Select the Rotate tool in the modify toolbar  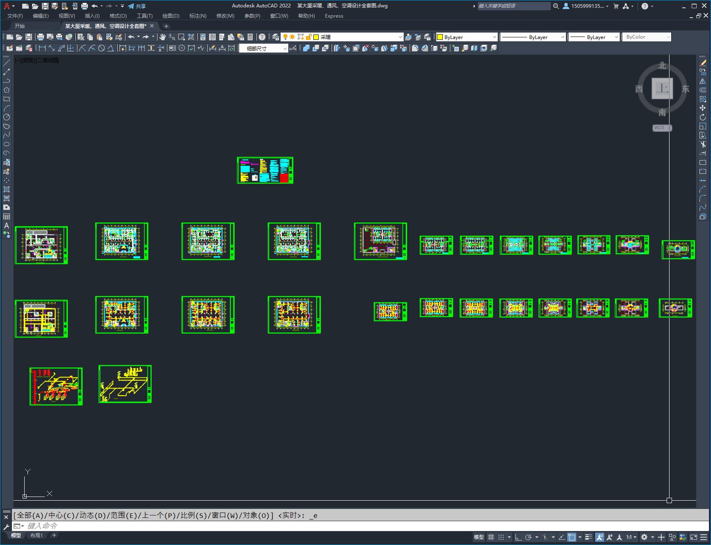(x=703, y=117)
